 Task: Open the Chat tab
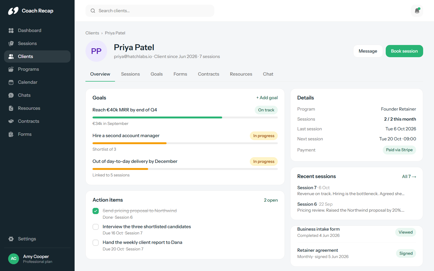point(268,74)
